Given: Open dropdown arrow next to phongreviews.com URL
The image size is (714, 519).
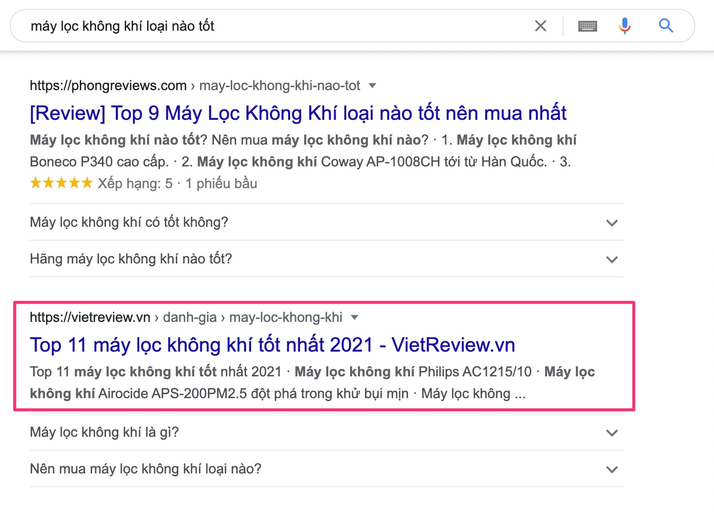Looking at the screenshot, I should 372,86.
